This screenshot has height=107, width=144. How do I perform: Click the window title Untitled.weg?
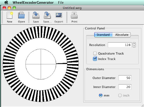click(72, 8)
